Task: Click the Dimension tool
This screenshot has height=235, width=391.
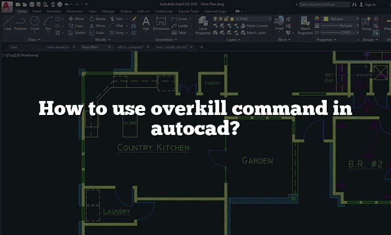Action: click(161, 23)
